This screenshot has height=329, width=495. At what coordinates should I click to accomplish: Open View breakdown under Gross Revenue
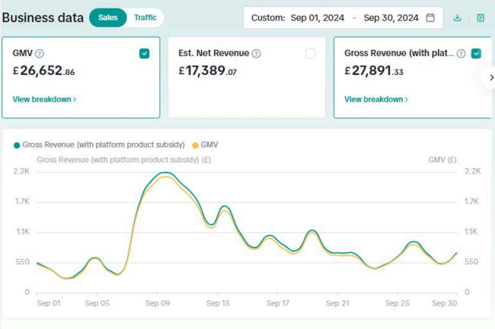tap(376, 99)
